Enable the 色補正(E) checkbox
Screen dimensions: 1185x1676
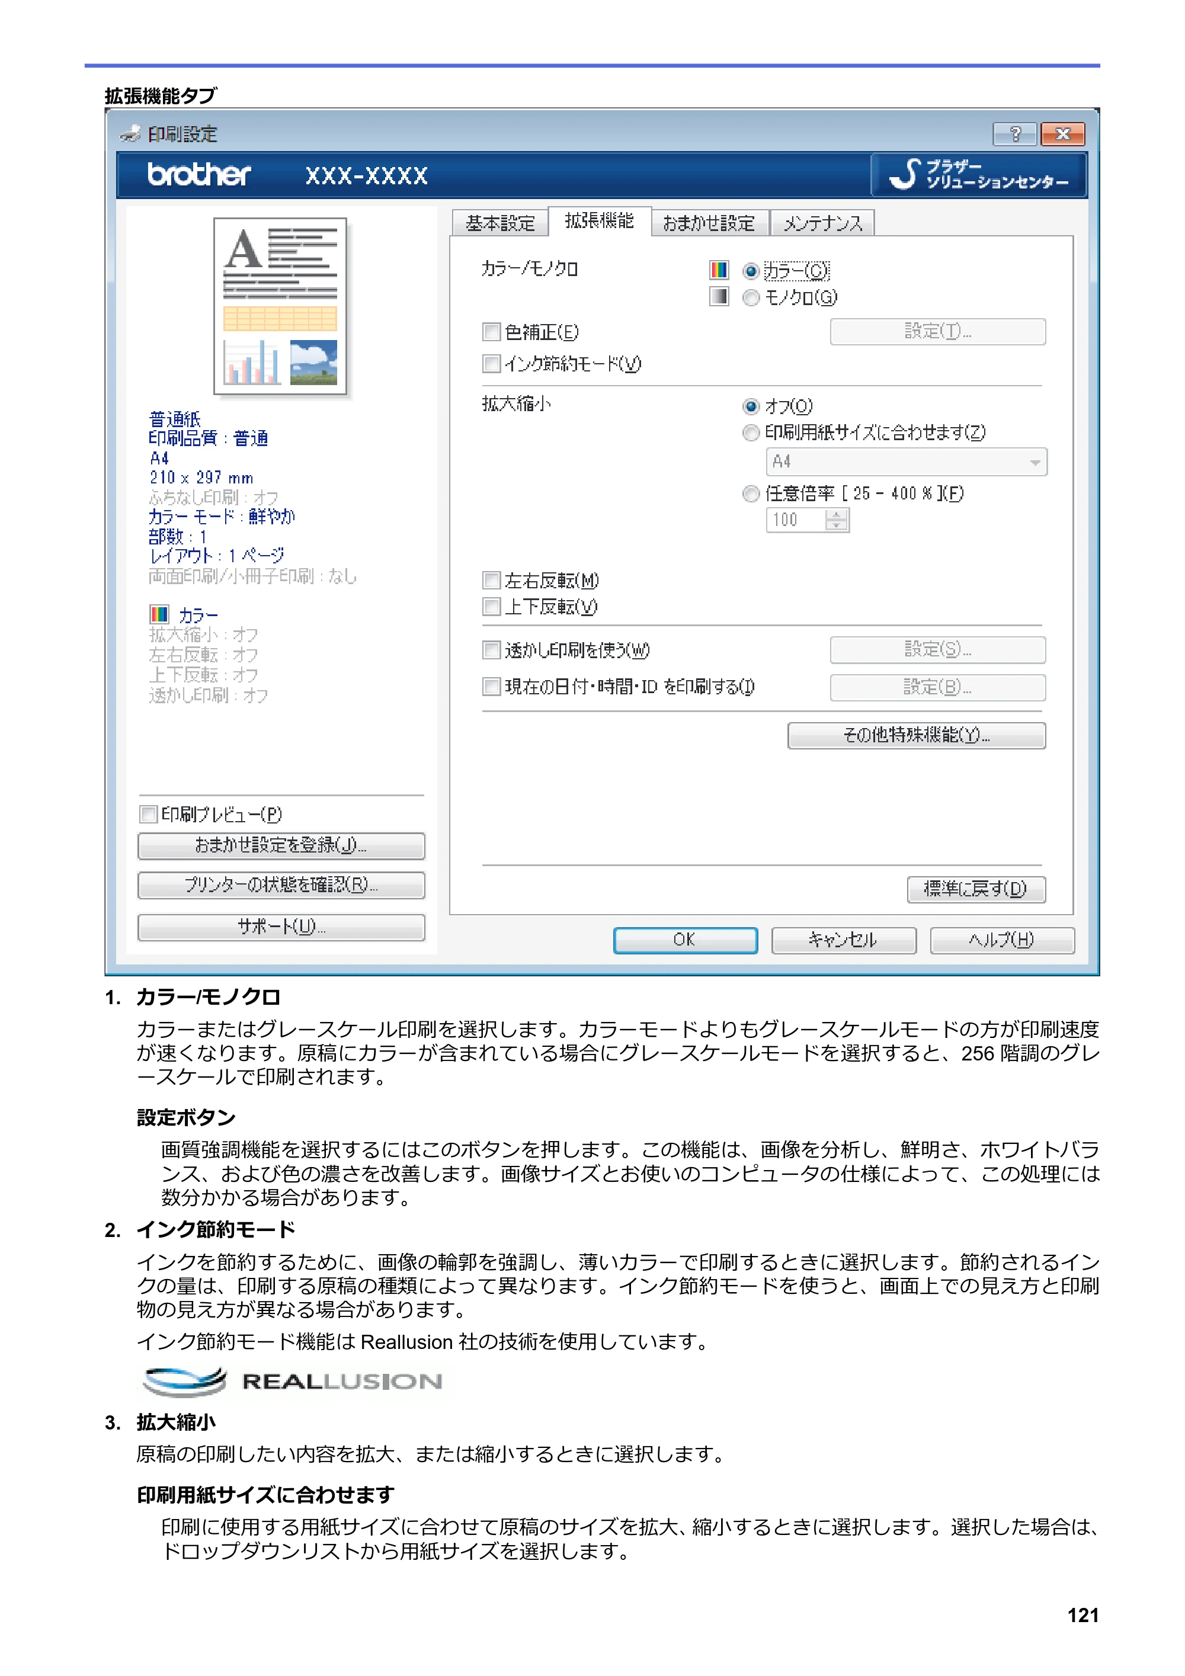(x=491, y=332)
